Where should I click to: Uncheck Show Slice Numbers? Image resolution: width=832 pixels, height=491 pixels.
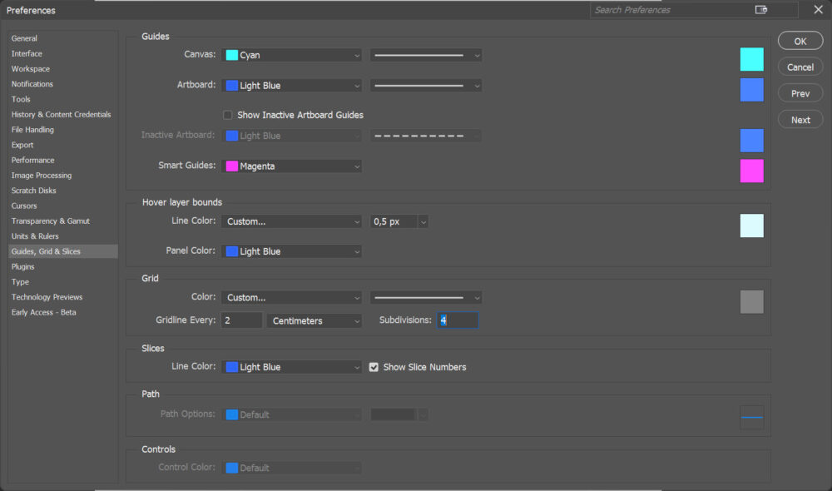374,367
